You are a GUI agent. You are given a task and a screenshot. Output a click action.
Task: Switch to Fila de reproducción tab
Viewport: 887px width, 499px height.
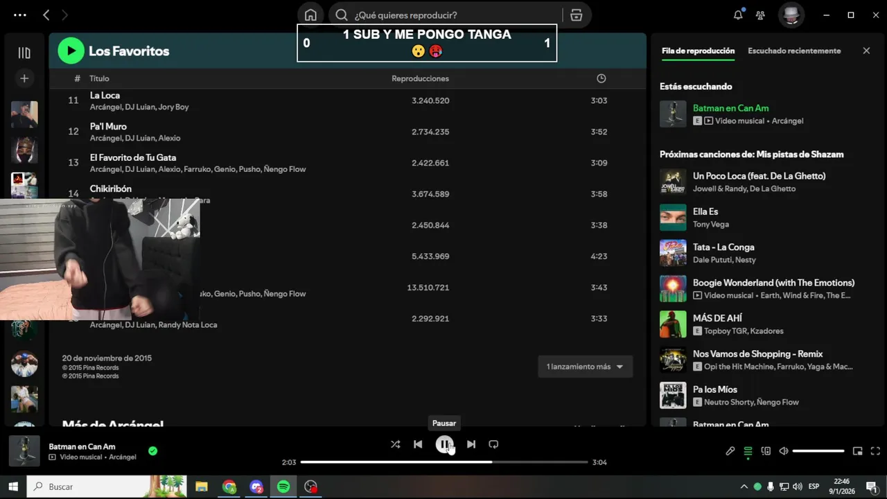pyautogui.click(x=698, y=51)
